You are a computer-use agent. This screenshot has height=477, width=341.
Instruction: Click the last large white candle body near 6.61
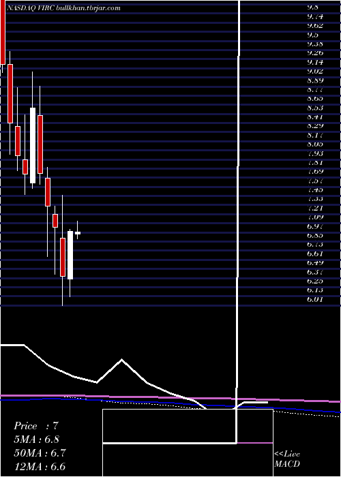coord(70,256)
